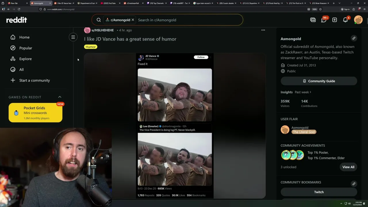Open the u/HSLHEHEHE profile link
The height and width of the screenshot is (207, 368).
point(103,30)
